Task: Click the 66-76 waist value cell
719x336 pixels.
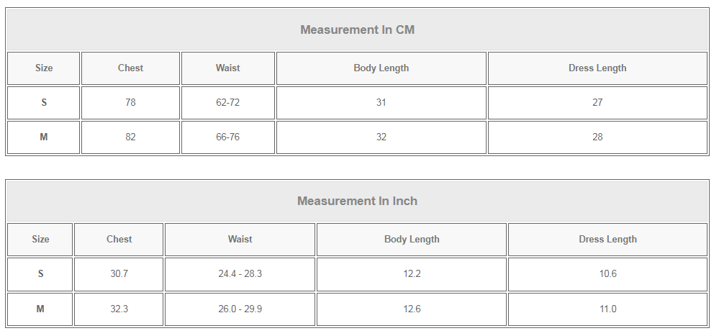Action: [228, 137]
